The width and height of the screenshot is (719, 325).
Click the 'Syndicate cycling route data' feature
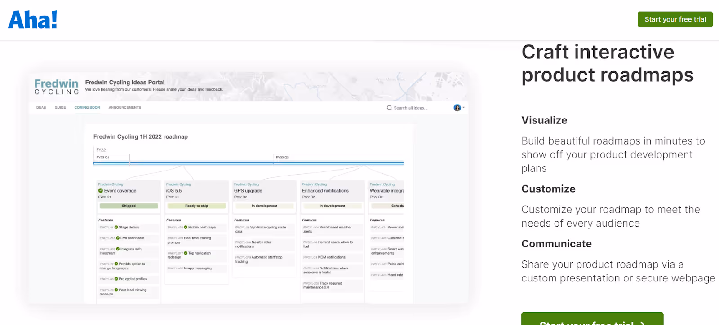pos(264,229)
